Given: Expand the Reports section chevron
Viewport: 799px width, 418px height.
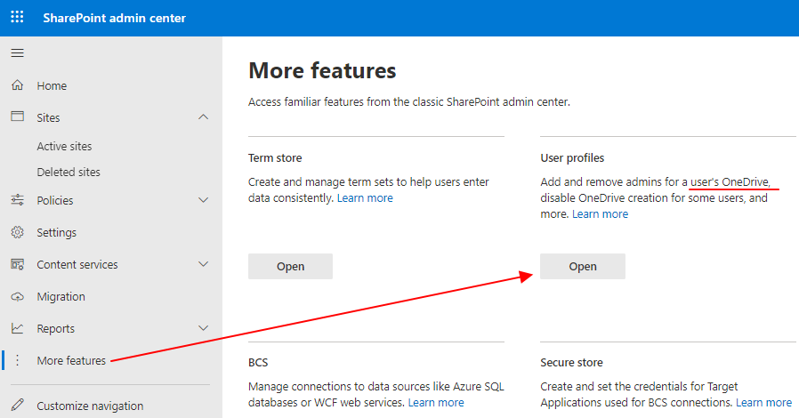Looking at the screenshot, I should coord(204,328).
